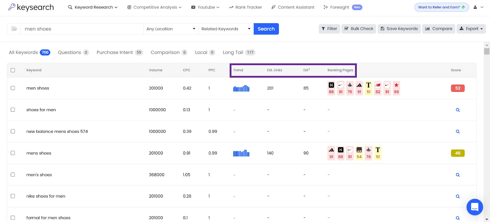
Task: Expand the Competitive Analysis menu
Action: coord(154,7)
